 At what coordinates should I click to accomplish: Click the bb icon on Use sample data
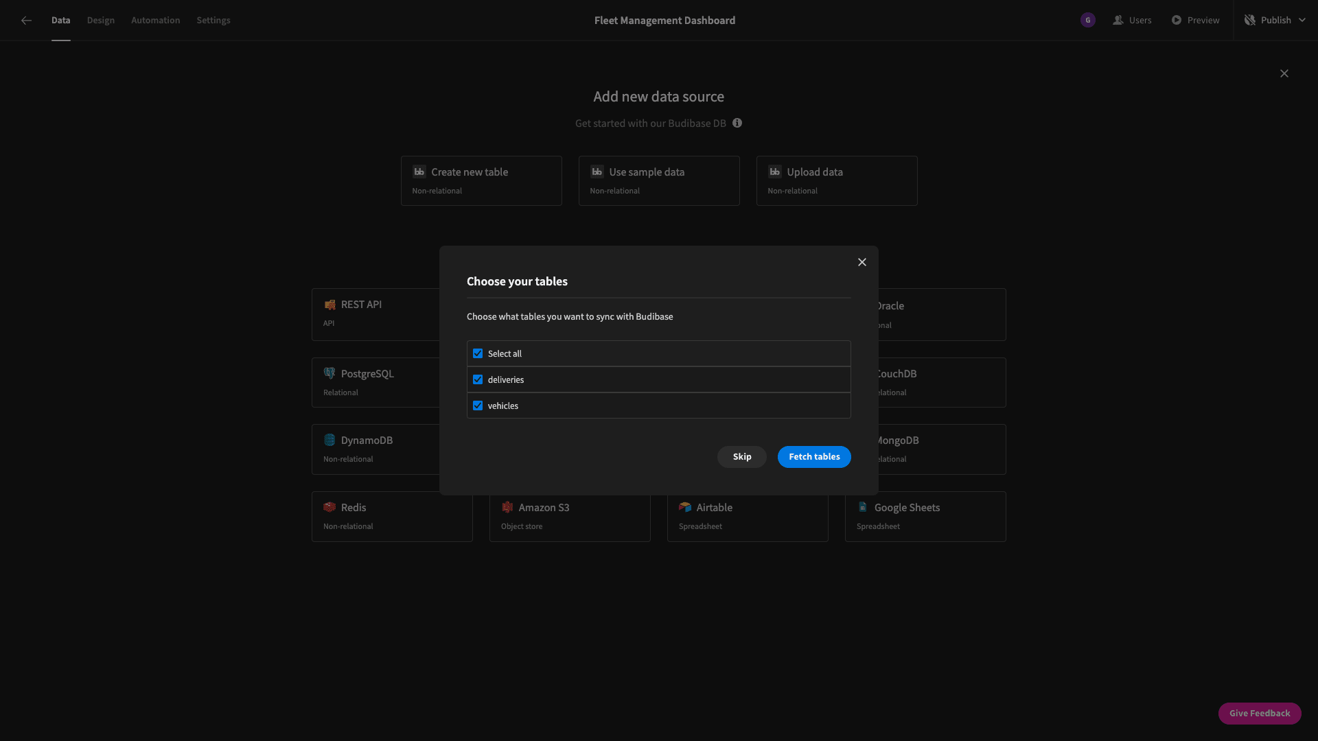[597, 172]
